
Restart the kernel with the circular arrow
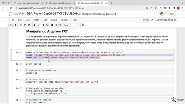(x=56, y=25)
